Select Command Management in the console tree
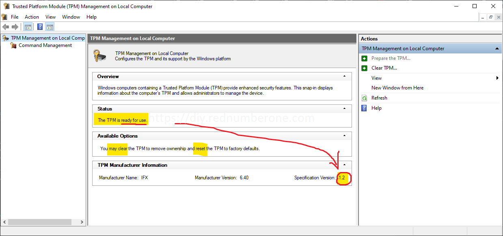503x236 pixels. [x=45, y=45]
